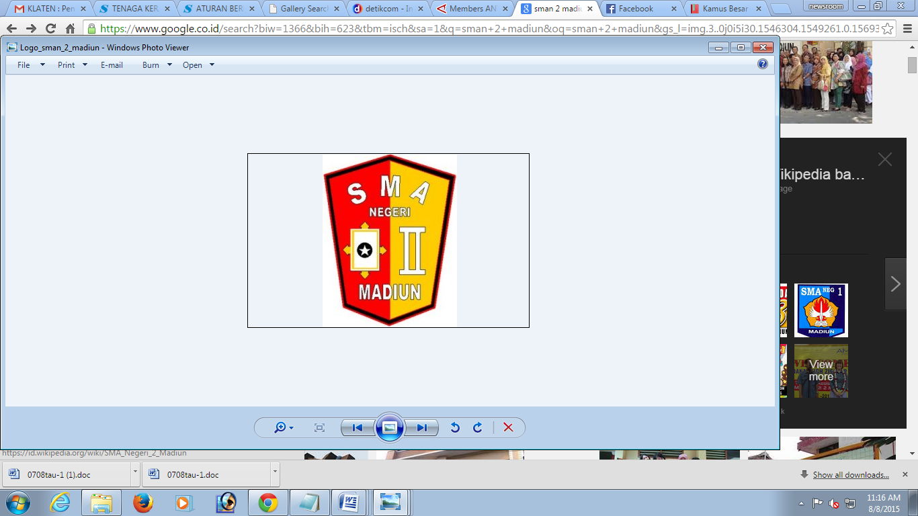Switch to Photo Viewer taskbar button
Viewport: 918px width, 516px height.
pos(390,503)
